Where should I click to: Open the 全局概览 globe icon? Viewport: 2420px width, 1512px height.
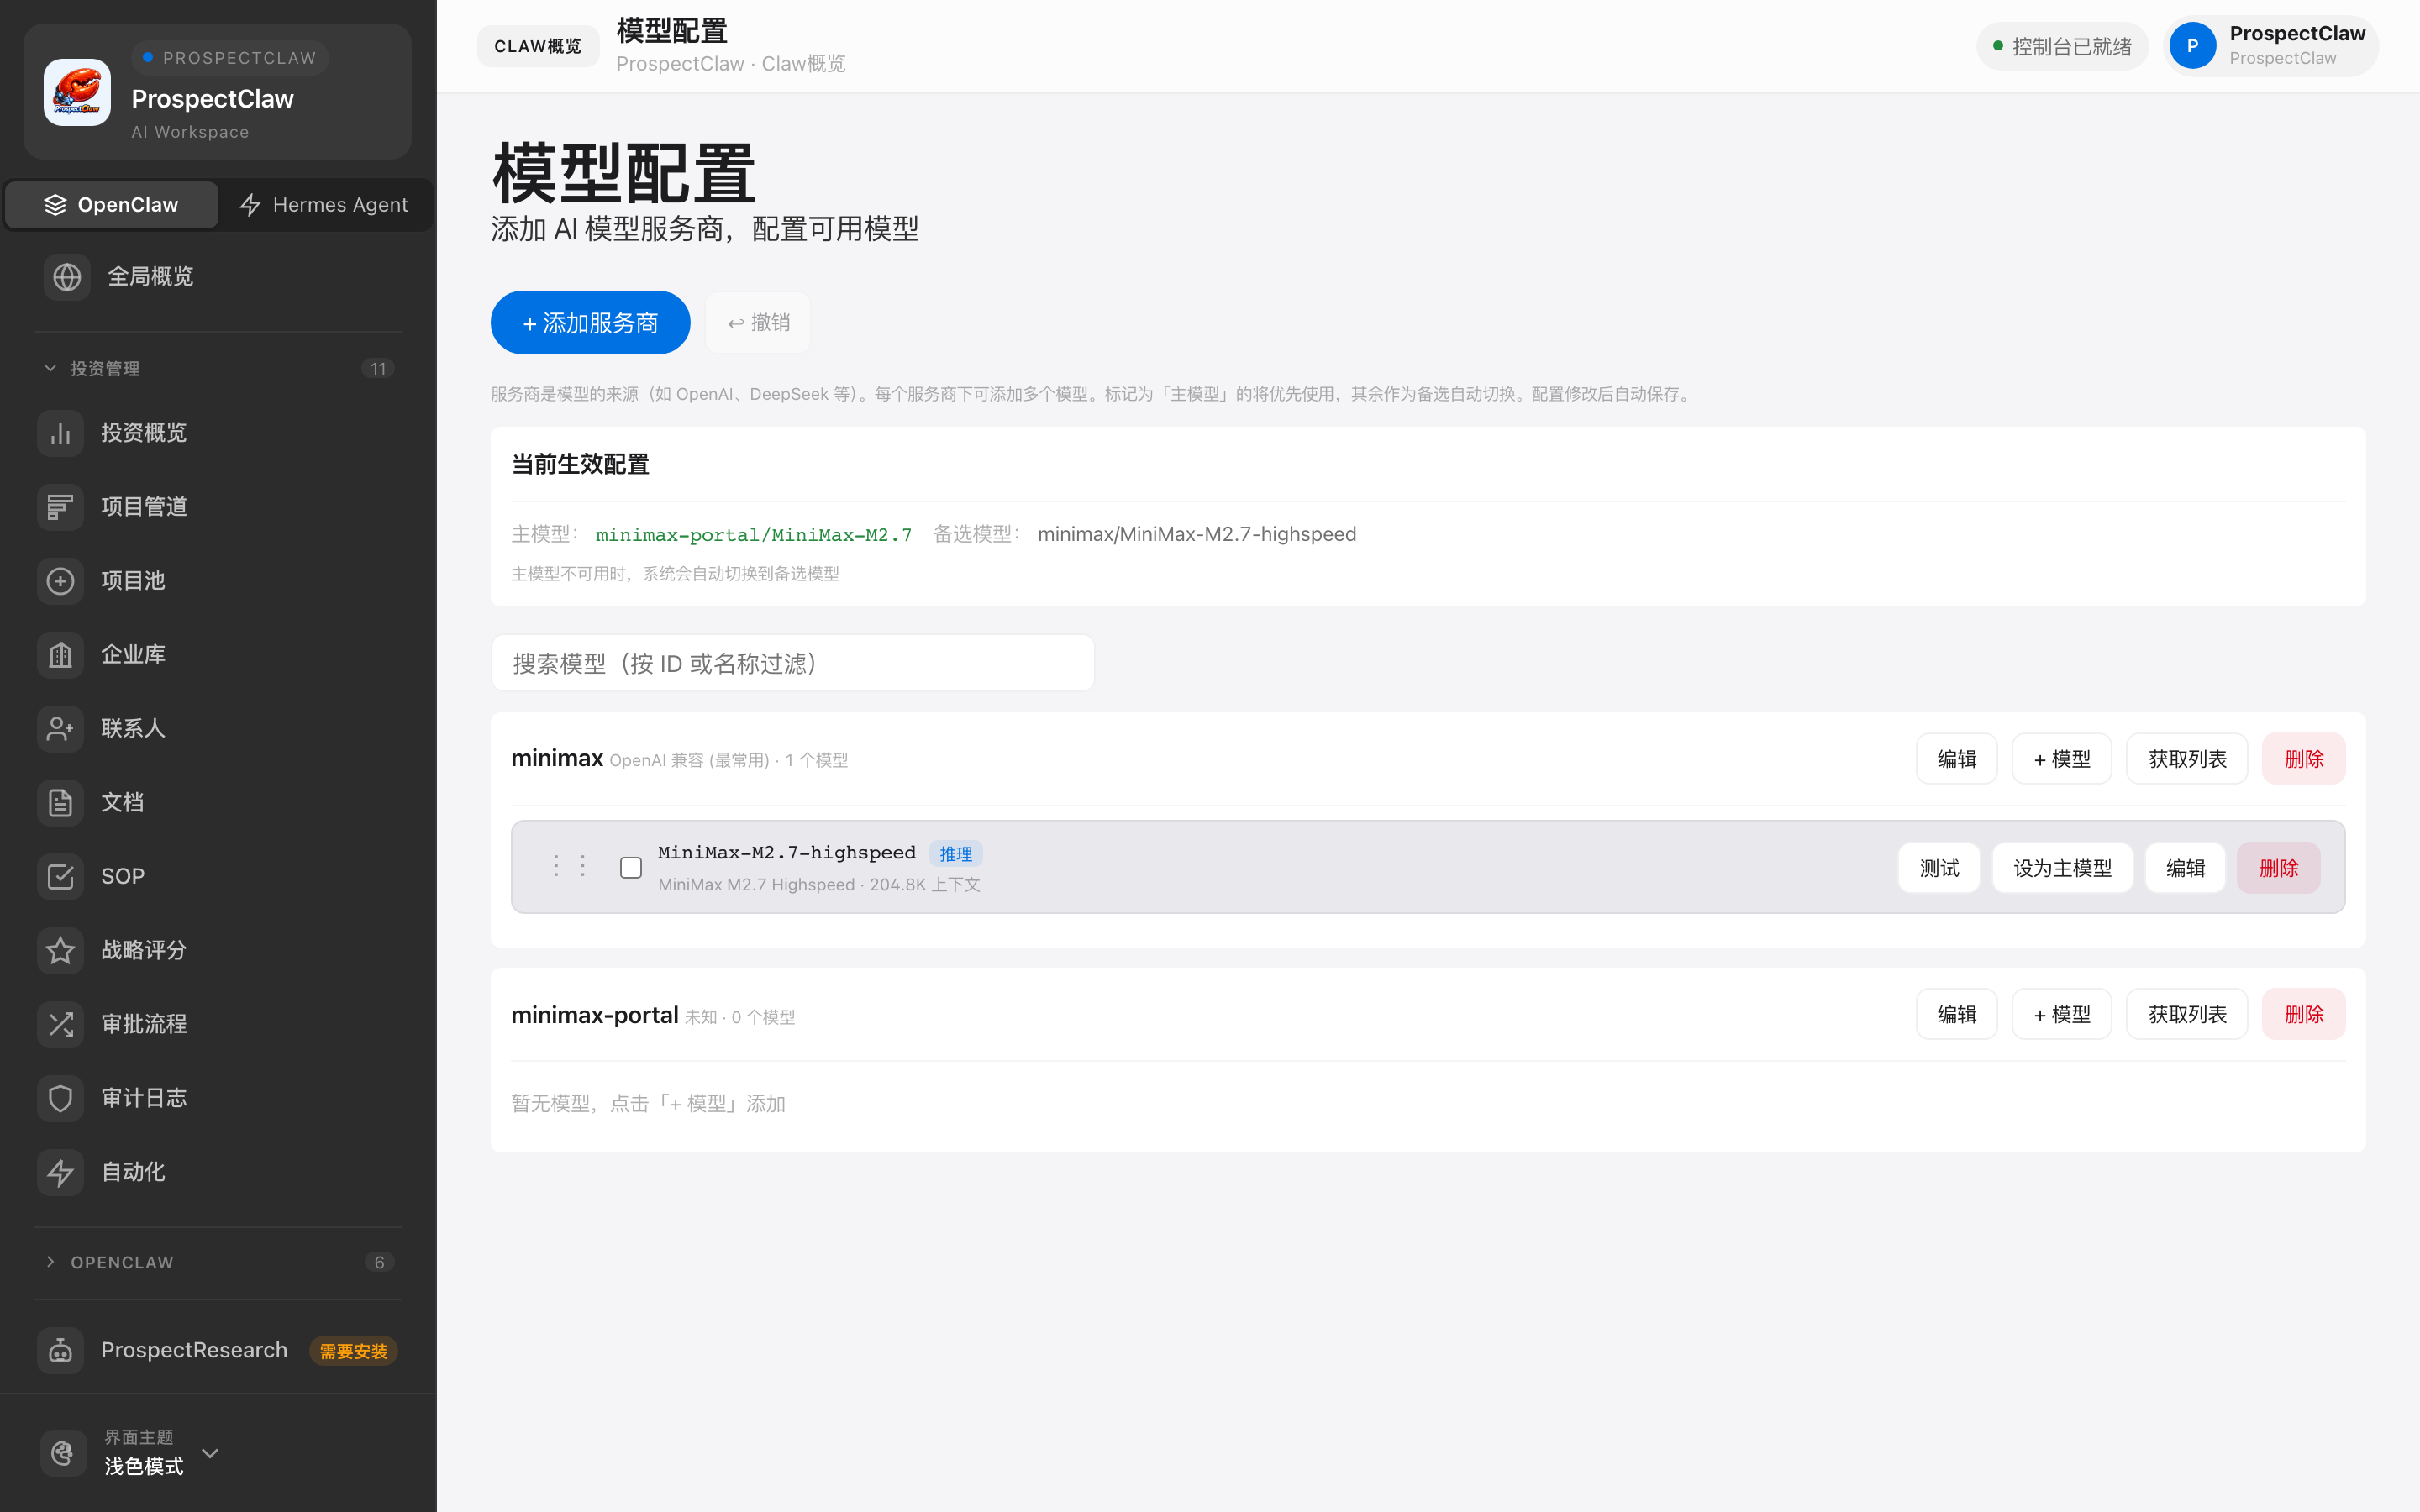(66, 277)
